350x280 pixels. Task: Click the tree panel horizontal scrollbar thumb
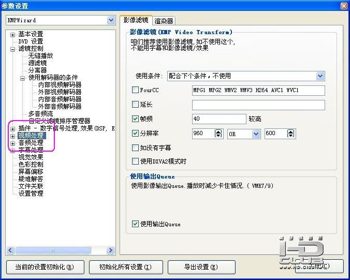[x=53, y=250]
